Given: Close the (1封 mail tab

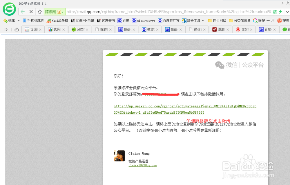Looking at the screenshot, I should coord(251,30).
